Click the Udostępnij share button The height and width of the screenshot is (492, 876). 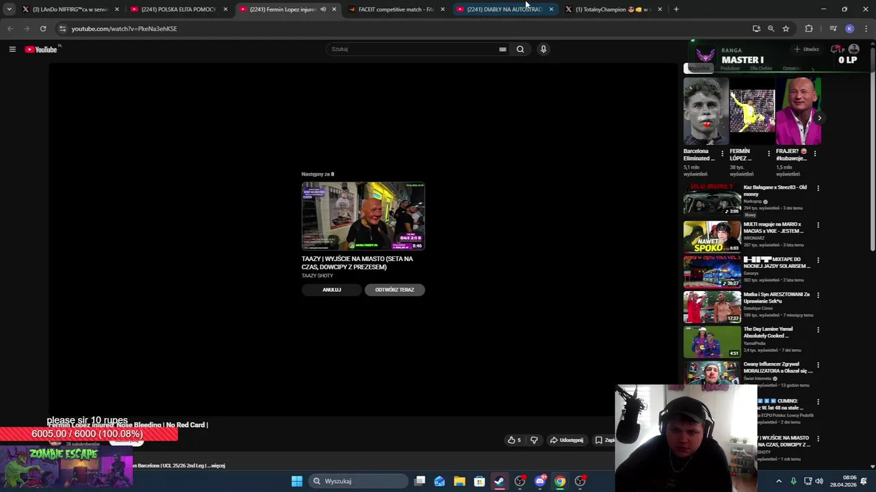(x=567, y=440)
